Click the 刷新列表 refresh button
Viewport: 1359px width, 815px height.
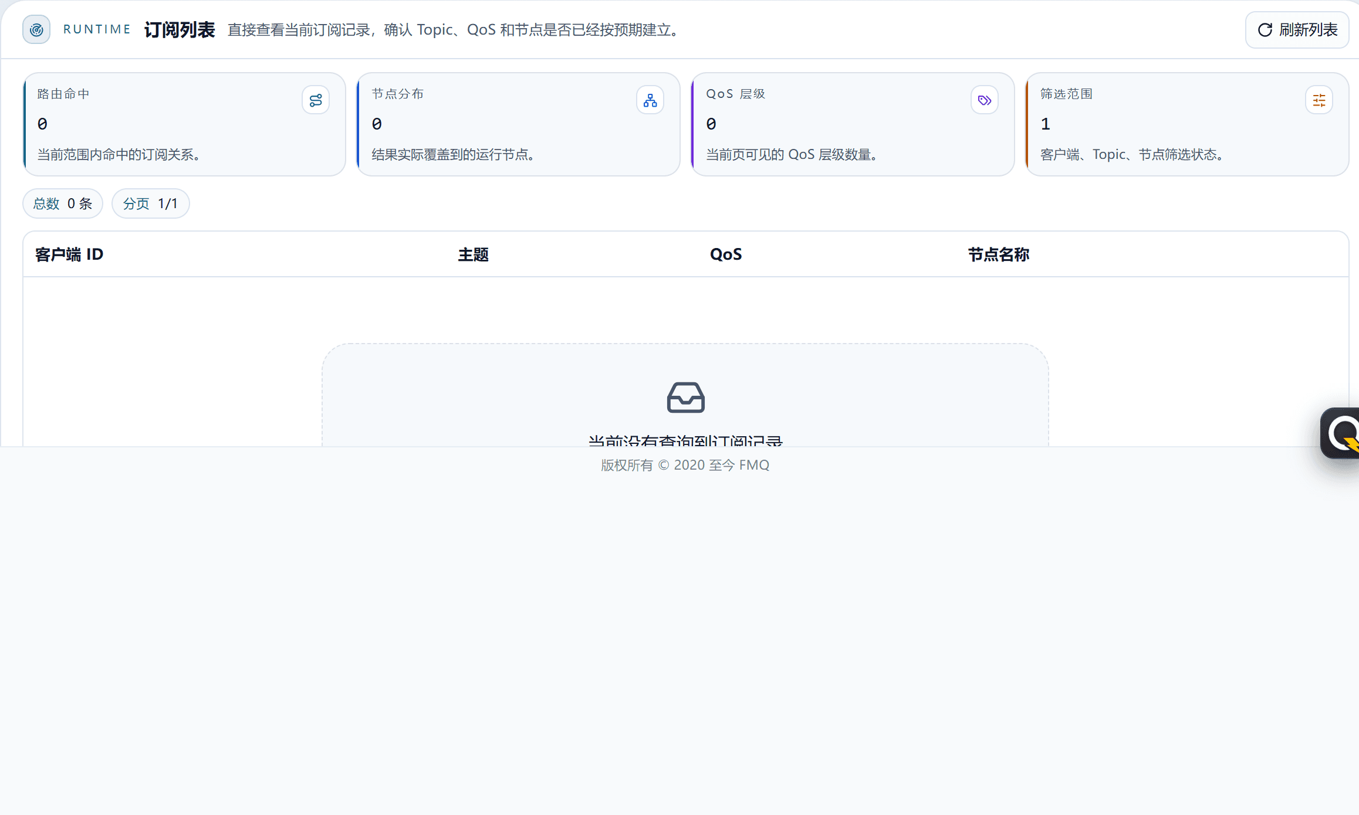click(1297, 30)
